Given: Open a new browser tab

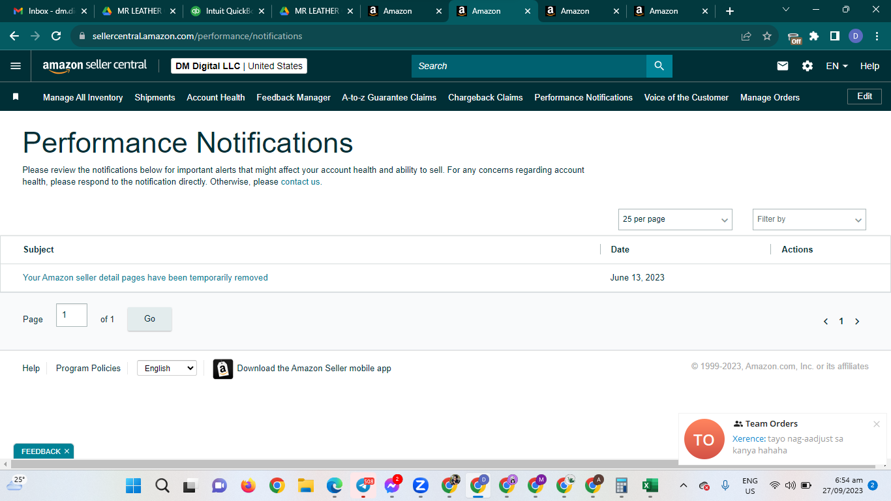Looking at the screenshot, I should coord(730,11).
